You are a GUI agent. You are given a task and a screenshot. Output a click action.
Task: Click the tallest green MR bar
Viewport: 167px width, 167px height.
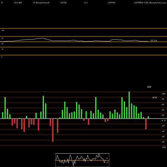click(129, 105)
